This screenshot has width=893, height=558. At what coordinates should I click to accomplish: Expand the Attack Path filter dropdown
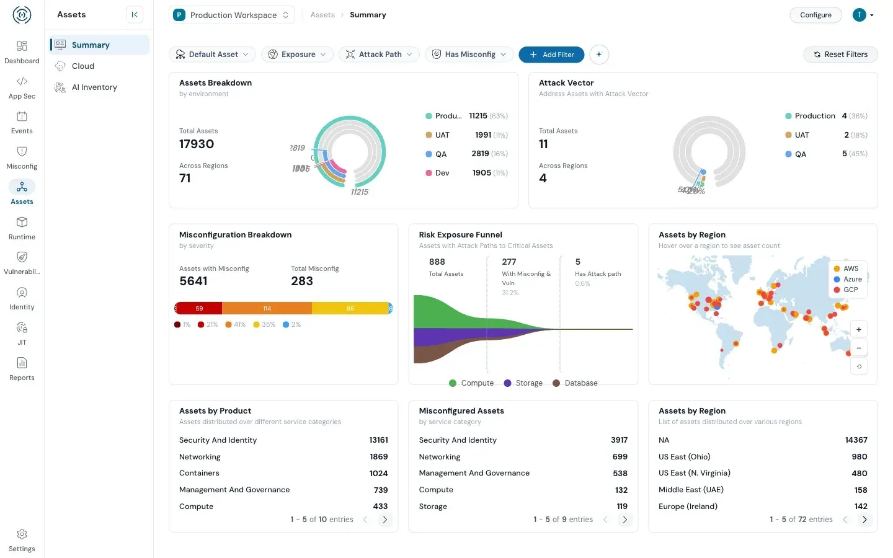pyautogui.click(x=379, y=55)
